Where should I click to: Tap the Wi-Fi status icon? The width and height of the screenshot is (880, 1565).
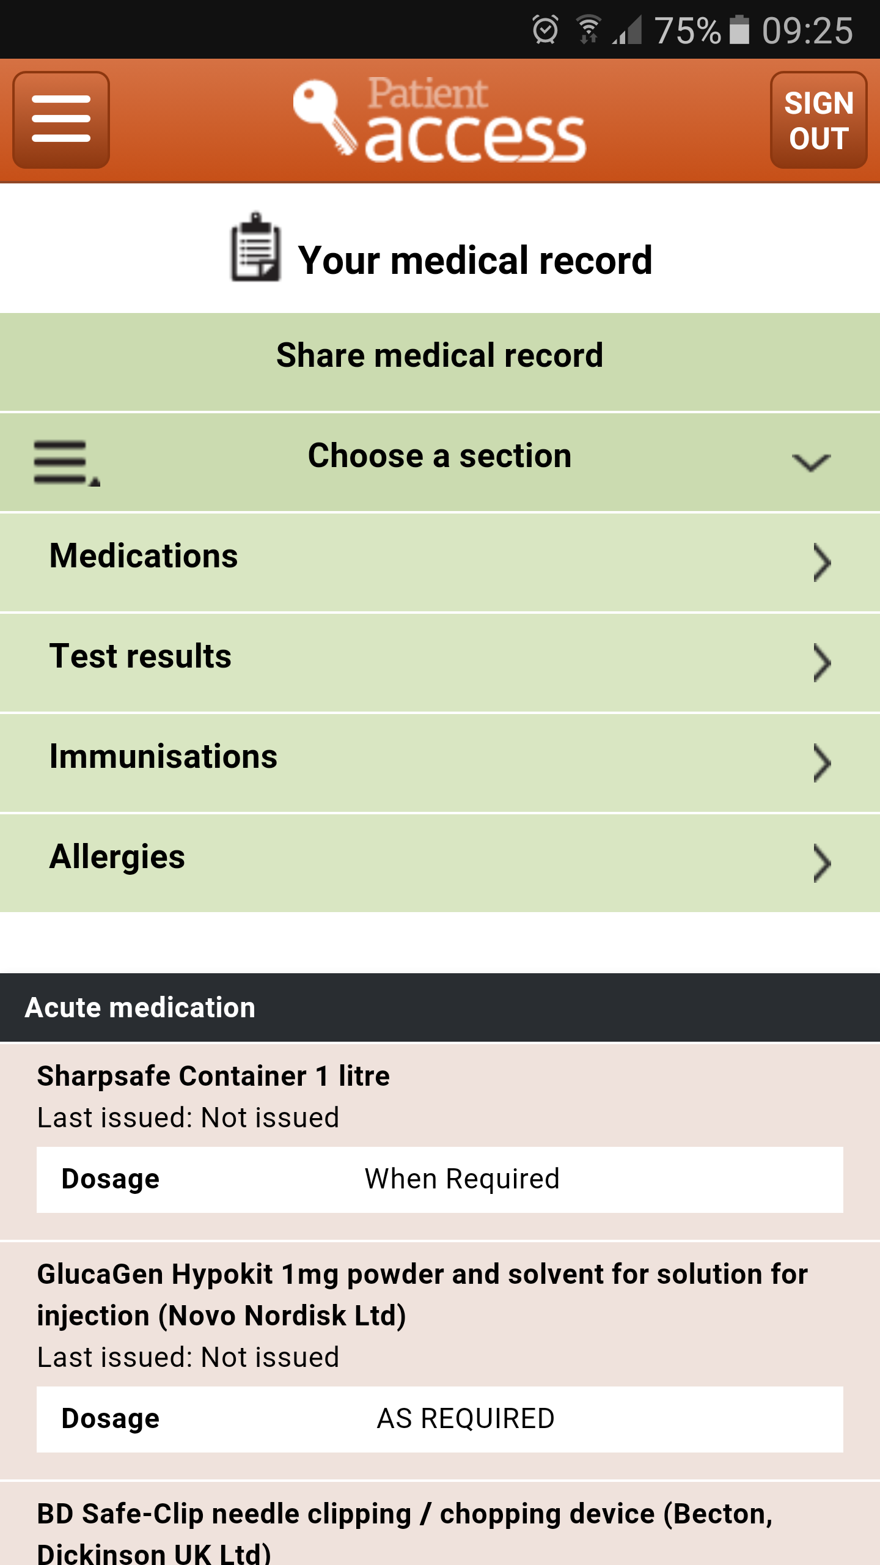pos(588,29)
